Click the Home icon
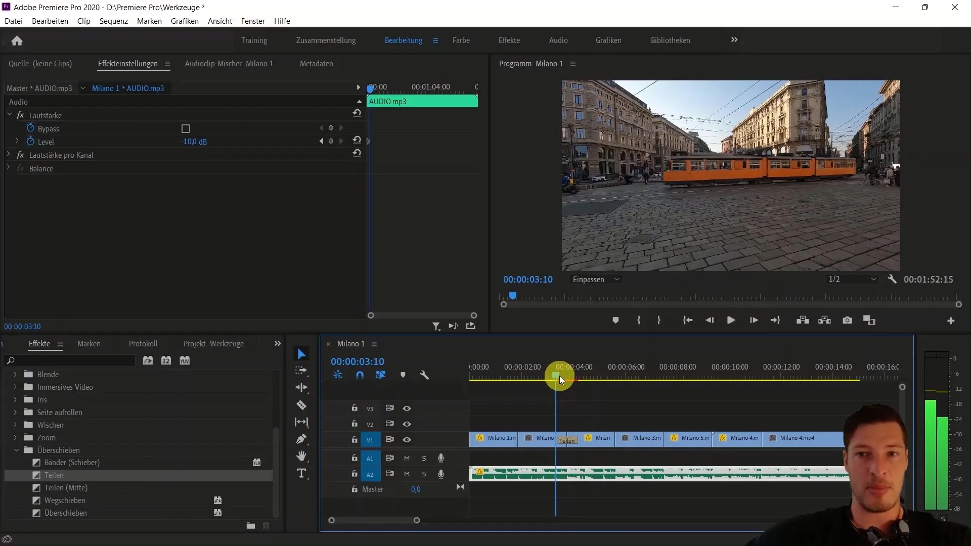Viewport: 971px width, 546px height. [17, 40]
